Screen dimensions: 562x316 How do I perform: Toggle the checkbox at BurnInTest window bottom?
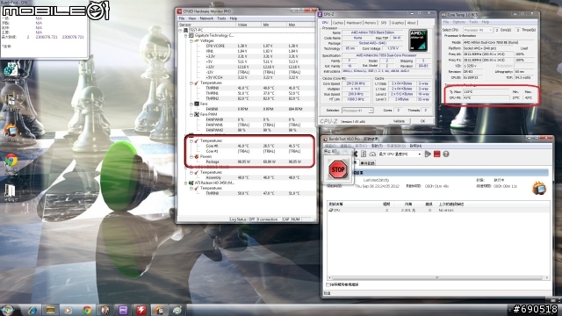[328, 284]
